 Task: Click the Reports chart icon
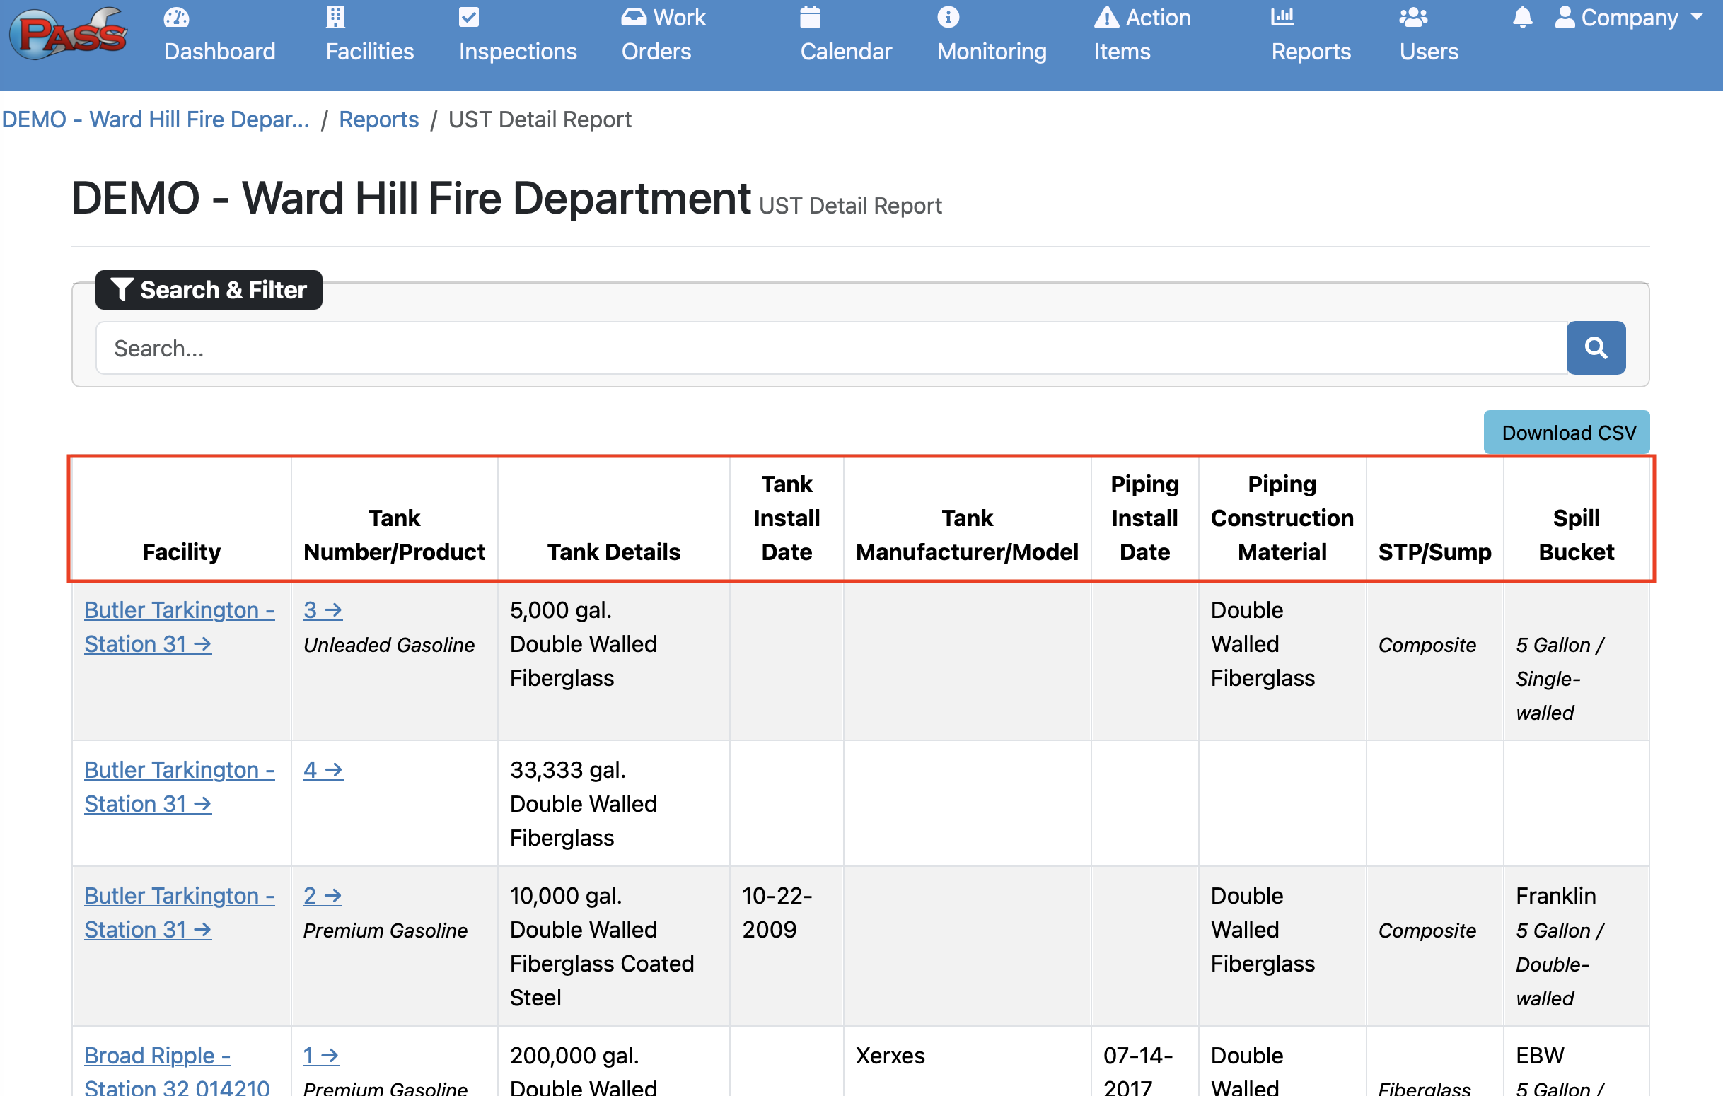pos(1282,16)
